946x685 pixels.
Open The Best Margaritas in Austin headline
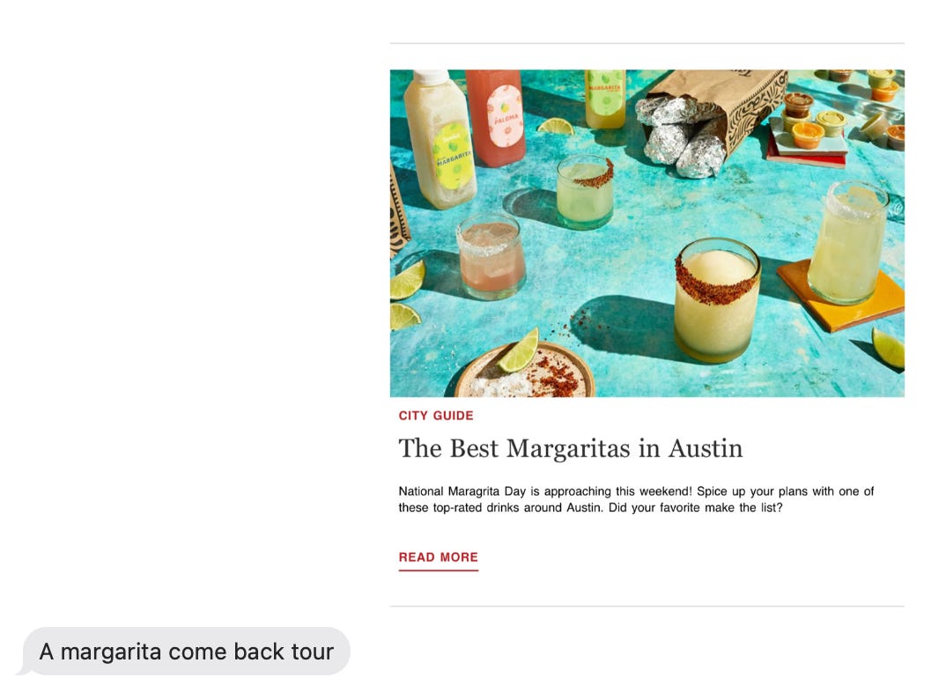571,449
